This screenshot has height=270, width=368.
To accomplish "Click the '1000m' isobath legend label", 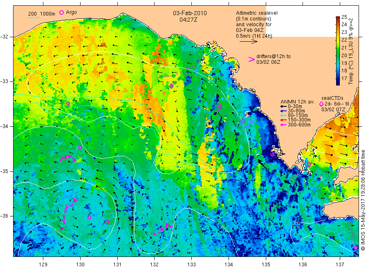I will pos(48,14).
